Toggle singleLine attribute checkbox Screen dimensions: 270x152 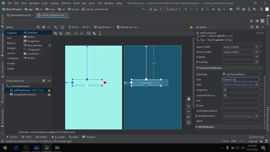pyautogui.click(x=225, y=90)
